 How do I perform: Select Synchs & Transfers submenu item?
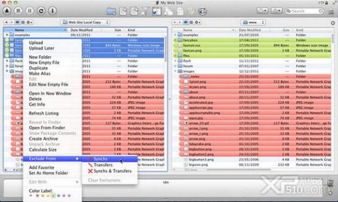pos(110,171)
